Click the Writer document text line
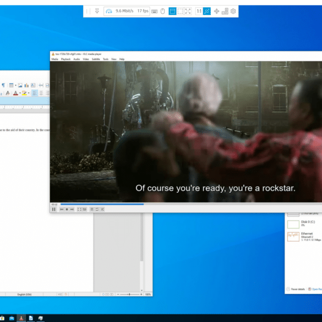The width and height of the screenshot is (322, 322). click(x=25, y=130)
